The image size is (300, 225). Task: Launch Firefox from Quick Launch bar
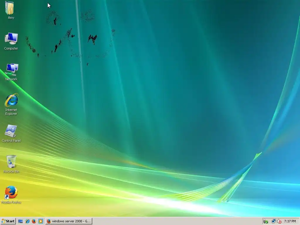coord(34,221)
